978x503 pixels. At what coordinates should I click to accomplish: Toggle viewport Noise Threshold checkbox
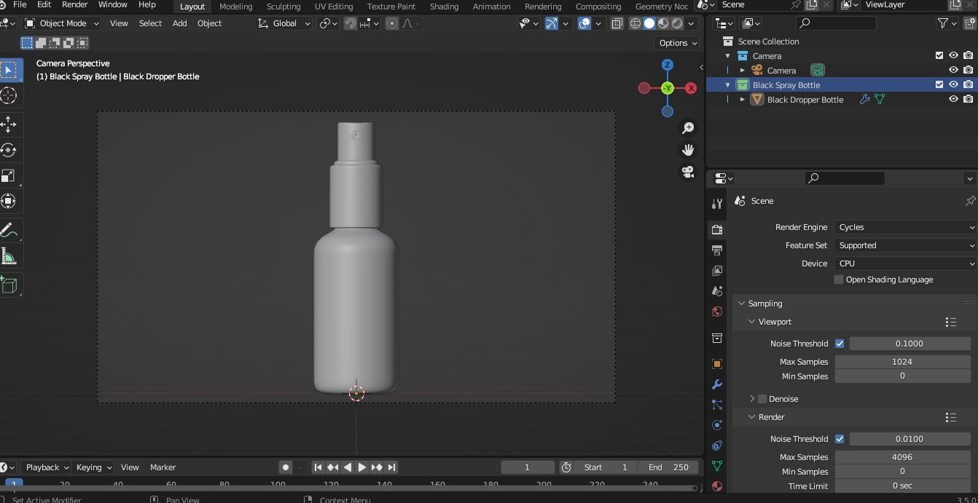tap(840, 344)
